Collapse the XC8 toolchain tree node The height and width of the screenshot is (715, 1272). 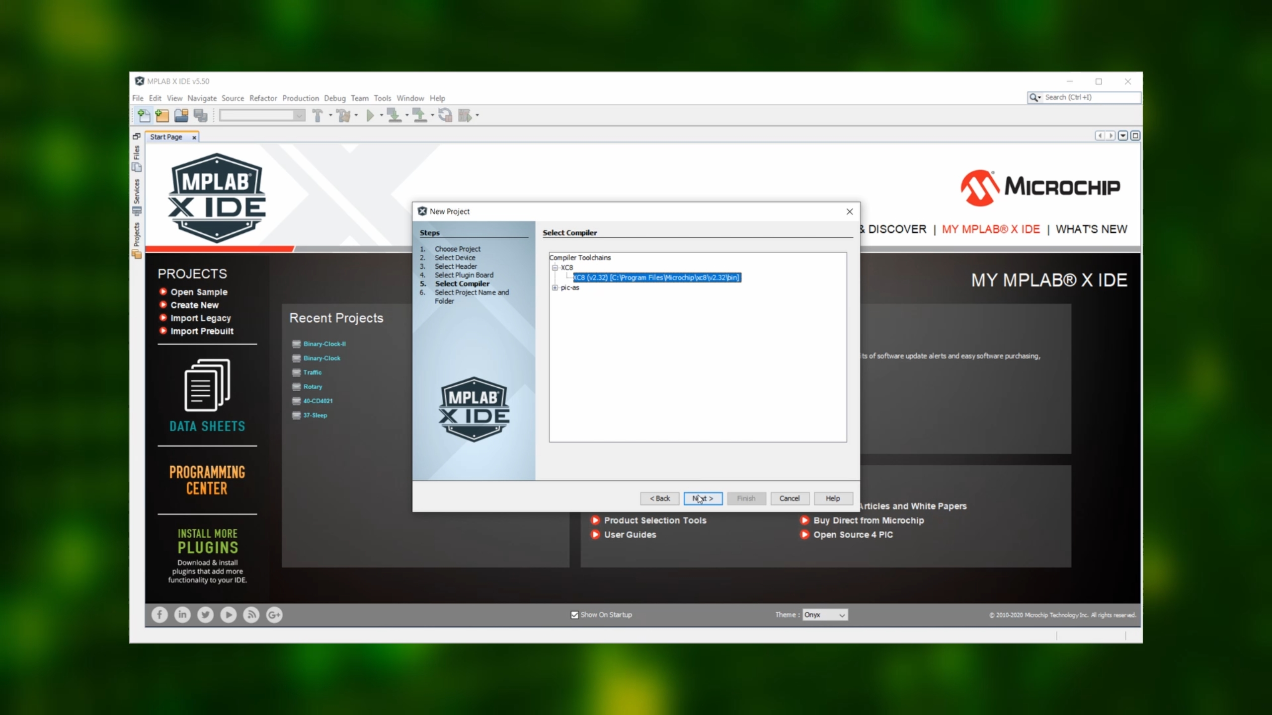[x=555, y=268]
